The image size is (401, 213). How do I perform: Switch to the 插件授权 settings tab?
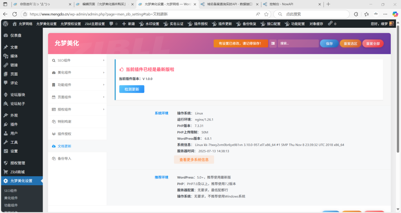tap(77, 134)
